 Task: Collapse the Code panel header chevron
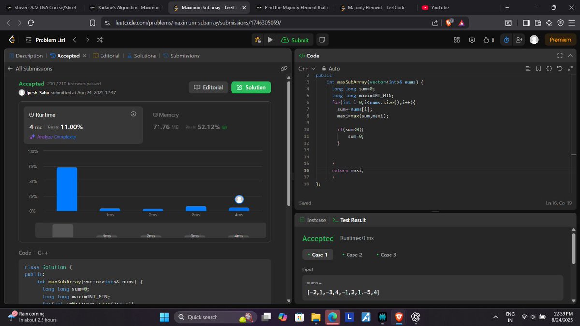click(x=570, y=56)
